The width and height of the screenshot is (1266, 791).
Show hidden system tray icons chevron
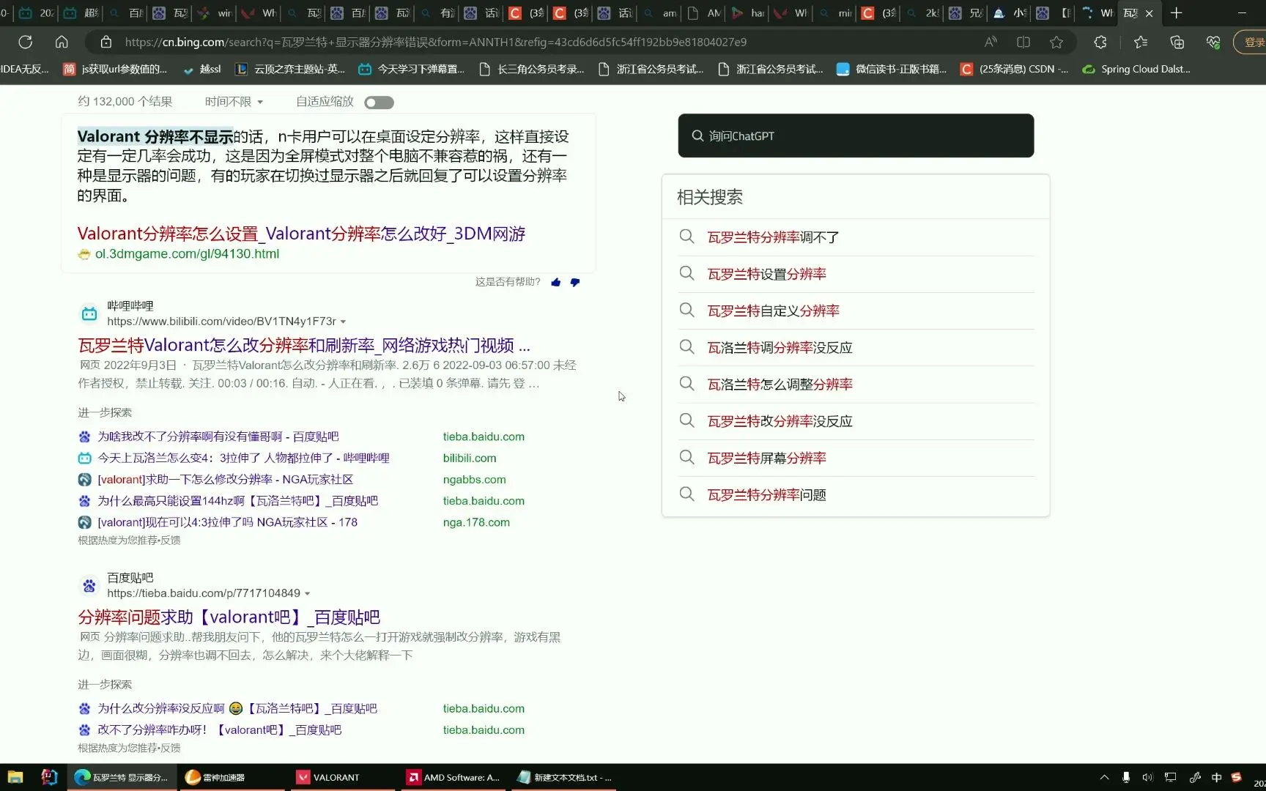tap(1104, 777)
